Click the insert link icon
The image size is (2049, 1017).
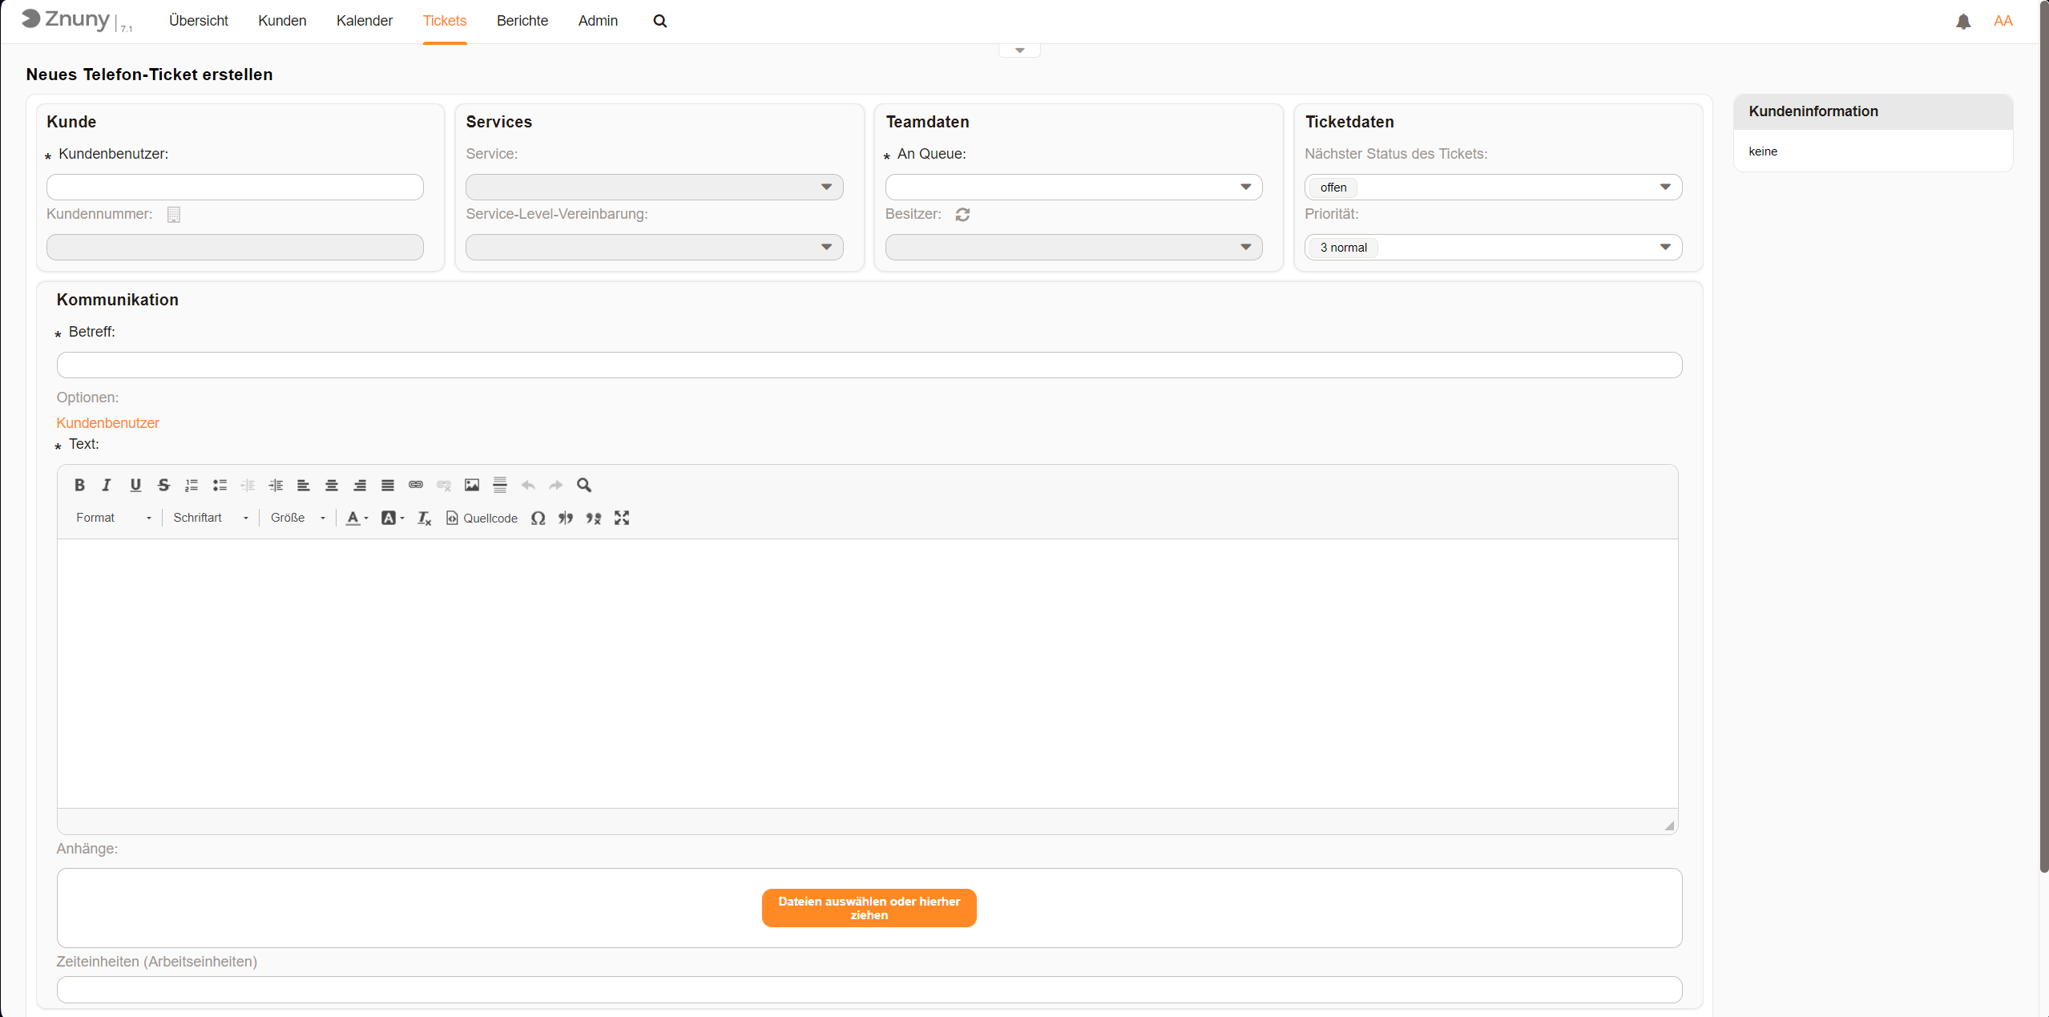(x=416, y=485)
